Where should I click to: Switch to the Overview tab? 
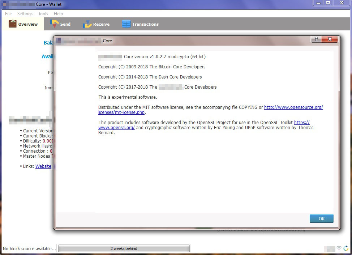coord(23,24)
